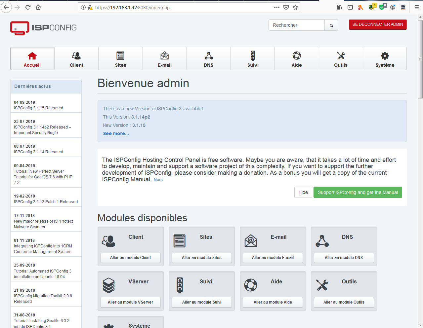Viewport: 423px width, 328px height.
Task: Select the Suivi monitoring tab
Action: click(253, 58)
